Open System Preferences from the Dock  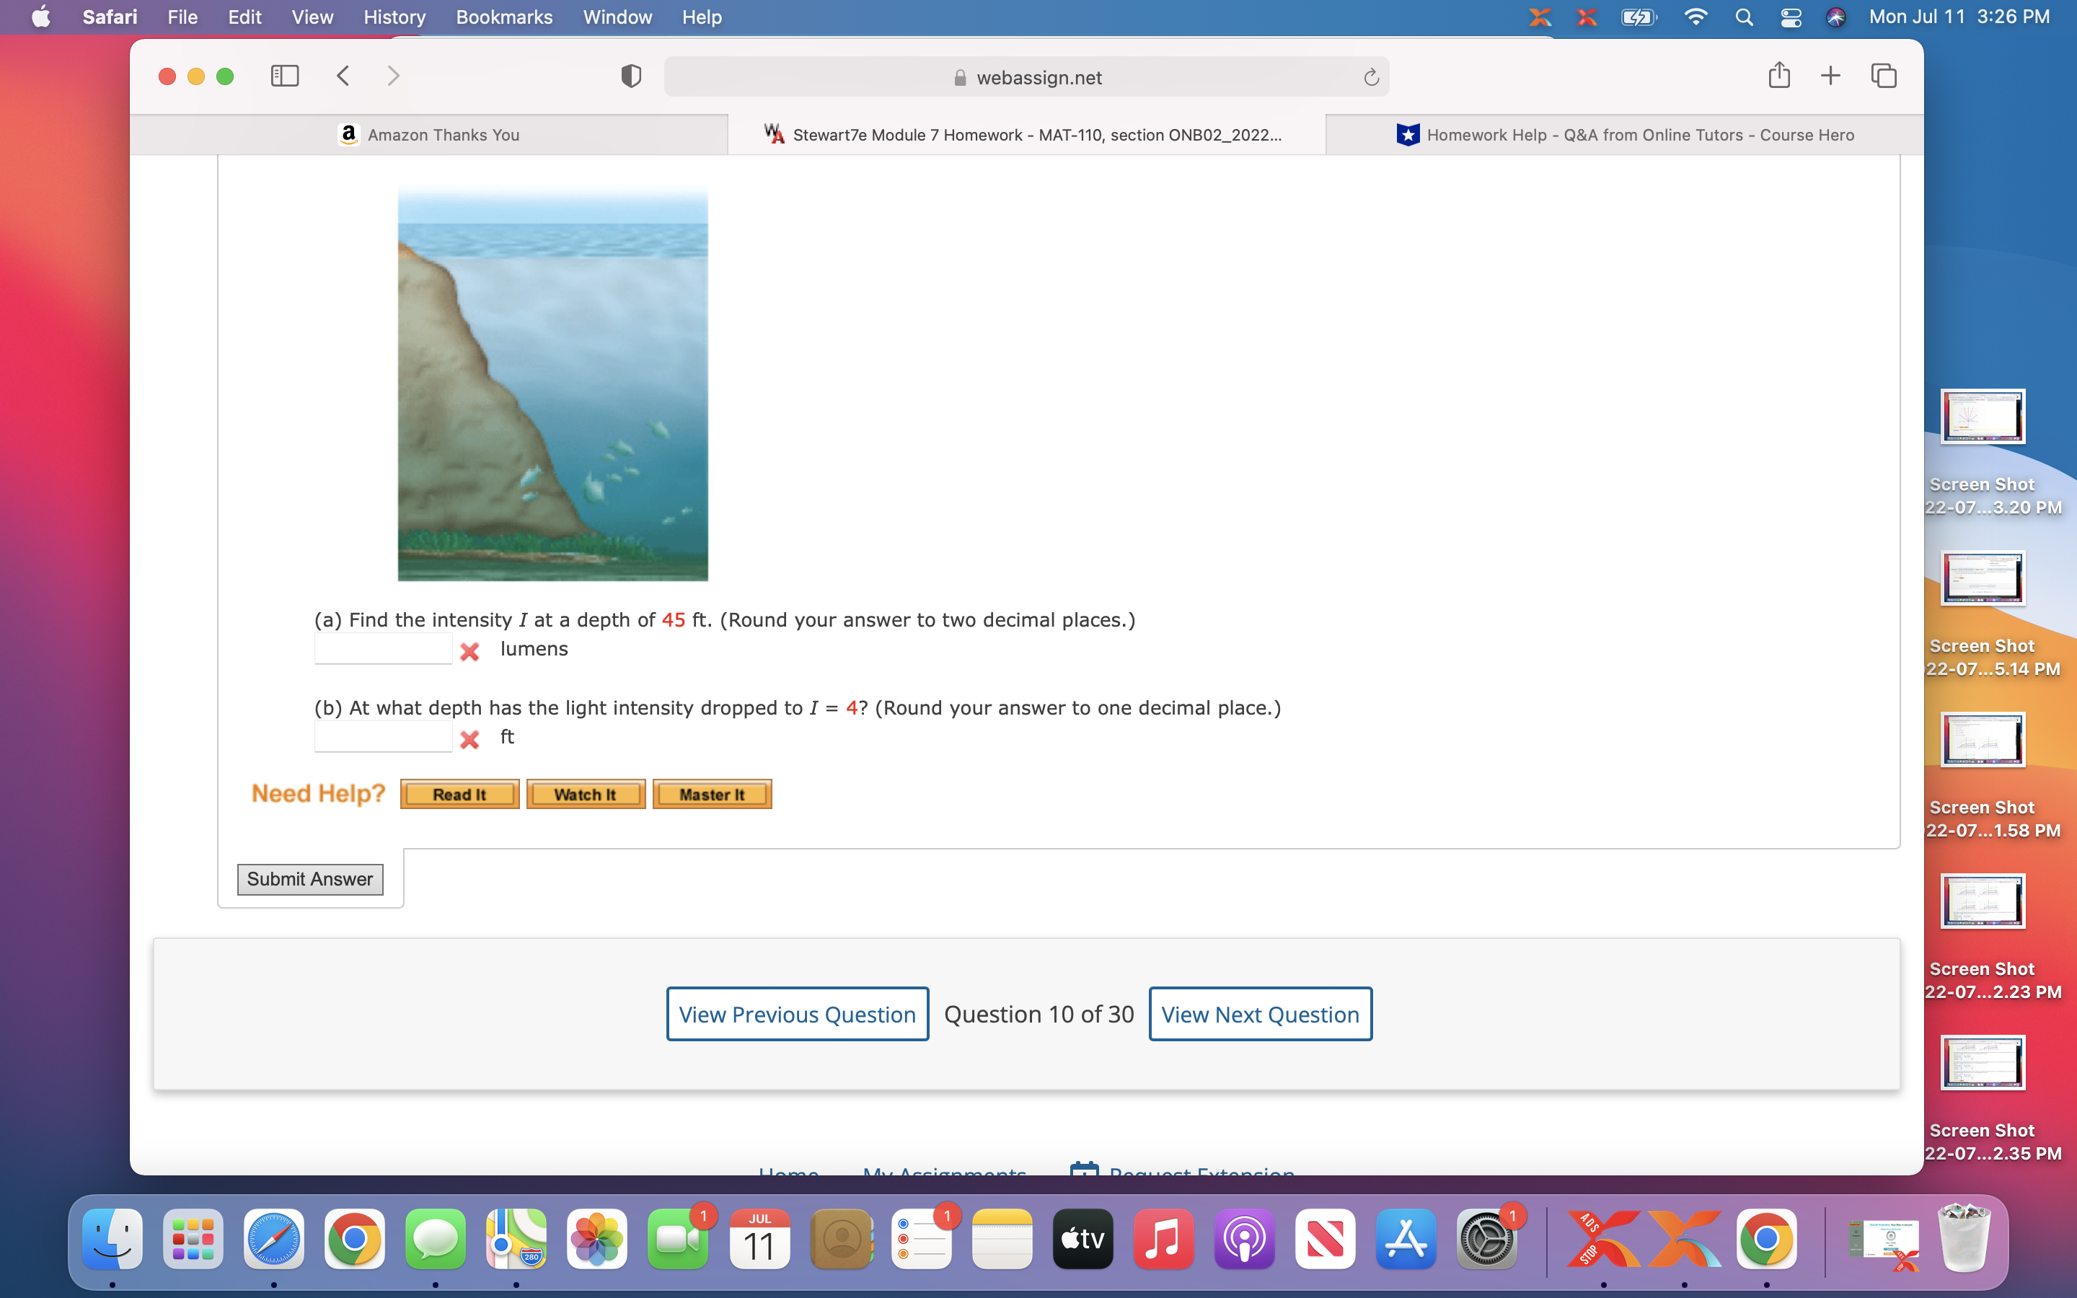coord(1487,1239)
